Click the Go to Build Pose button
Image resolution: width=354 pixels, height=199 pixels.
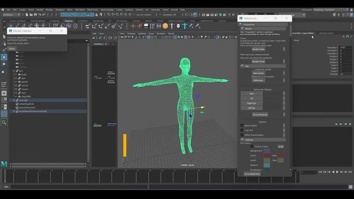tap(252, 174)
